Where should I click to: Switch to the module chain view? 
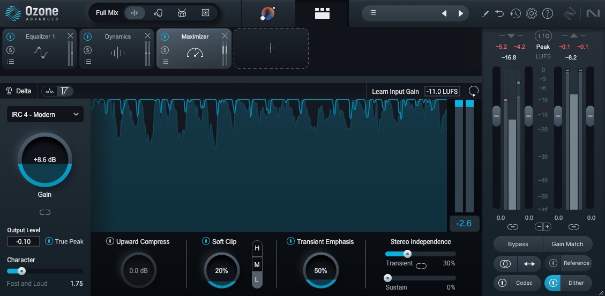[322, 13]
